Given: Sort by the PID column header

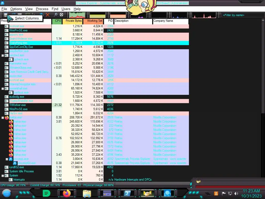Looking at the screenshot, I should tap(109, 21).
